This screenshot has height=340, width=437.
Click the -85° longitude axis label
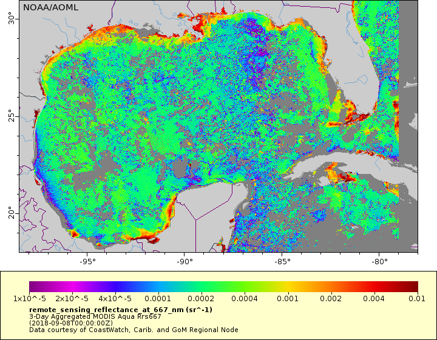(x=282, y=262)
